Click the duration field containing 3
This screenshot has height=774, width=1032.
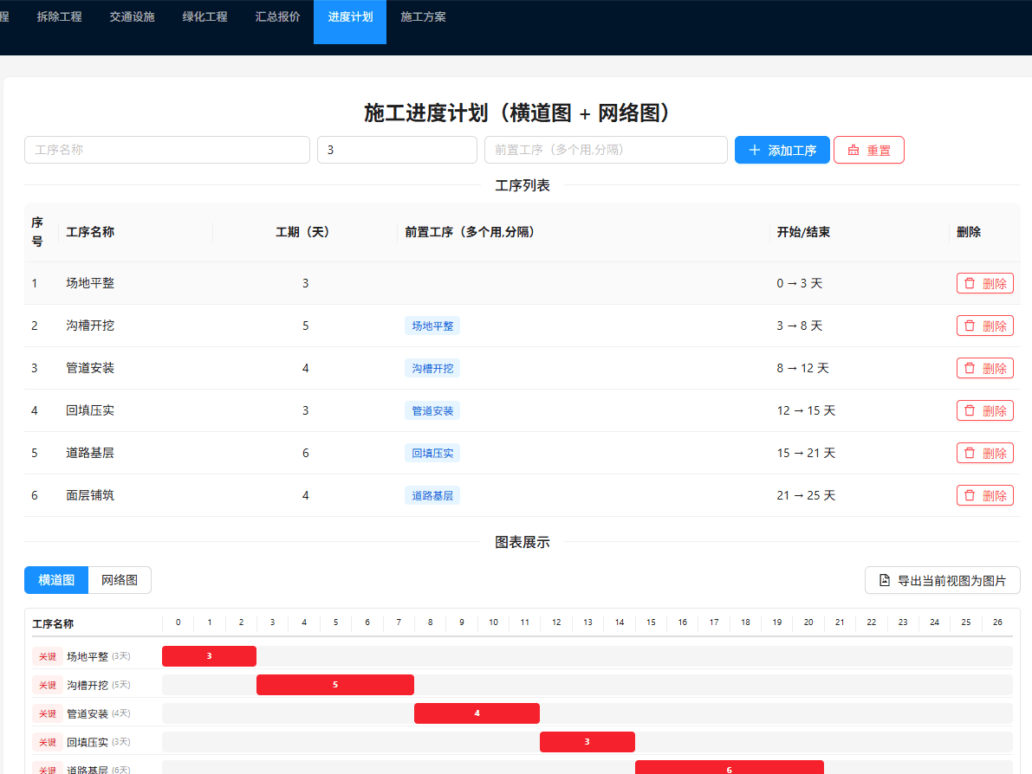coord(397,150)
